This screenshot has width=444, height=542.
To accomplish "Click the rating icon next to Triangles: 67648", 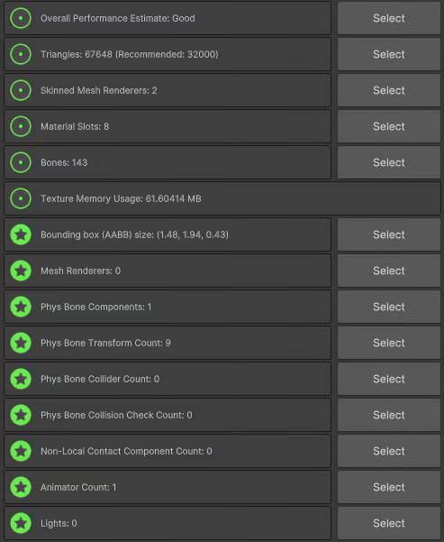I will (x=21, y=54).
